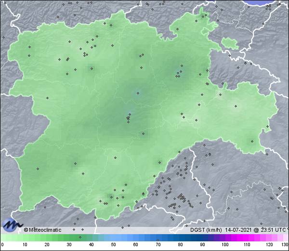Viewport: 289px width, 251px height.
Task: Click the ©Meteoclimatic copyright text
Action: [42, 230]
